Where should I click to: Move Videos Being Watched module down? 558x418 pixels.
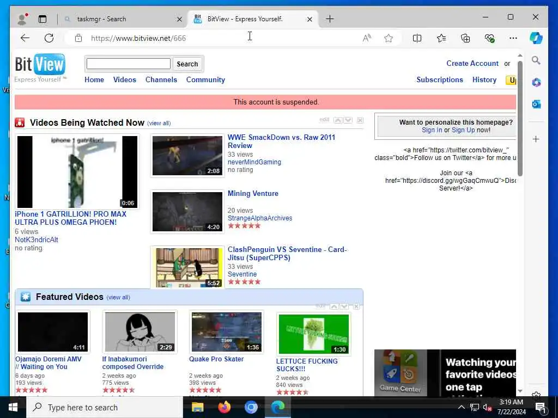click(x=348, y=120)
